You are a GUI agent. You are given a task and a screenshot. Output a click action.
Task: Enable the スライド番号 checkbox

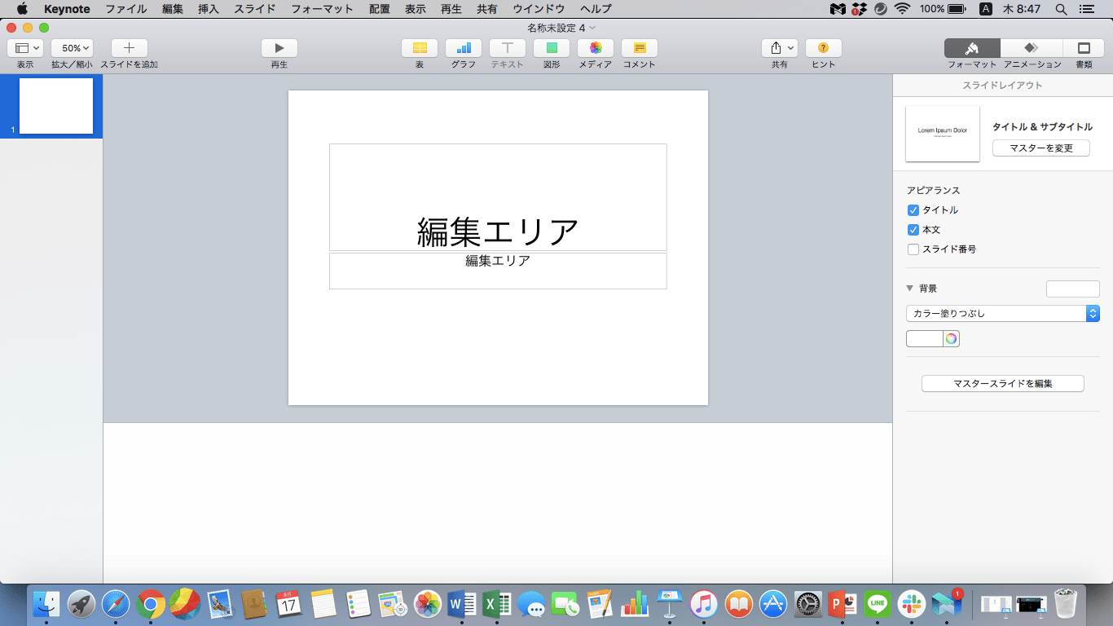(913, 249)
